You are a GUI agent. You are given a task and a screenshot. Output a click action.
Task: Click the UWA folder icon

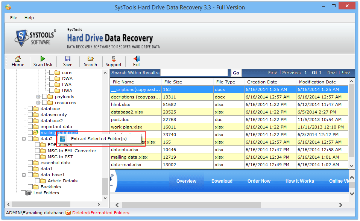tap(58, 91)
